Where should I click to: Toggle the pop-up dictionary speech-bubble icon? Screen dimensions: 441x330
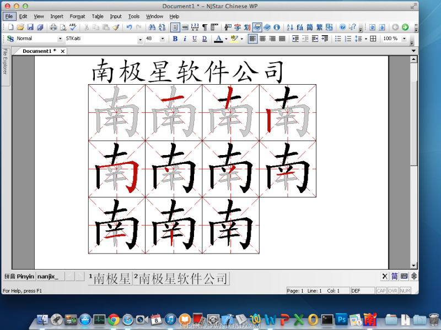click(x=257, y=27)
